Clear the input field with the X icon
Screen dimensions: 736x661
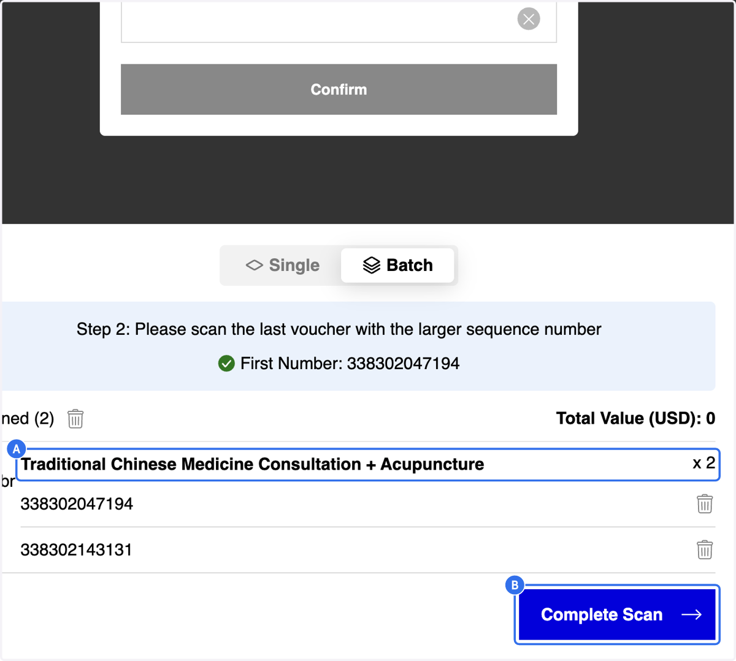pos(529,19)
